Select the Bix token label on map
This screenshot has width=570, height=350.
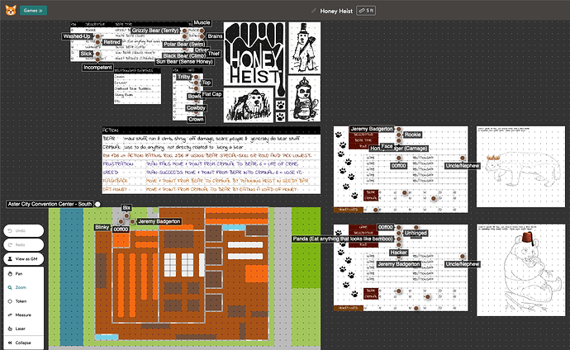tap(126, 208)
